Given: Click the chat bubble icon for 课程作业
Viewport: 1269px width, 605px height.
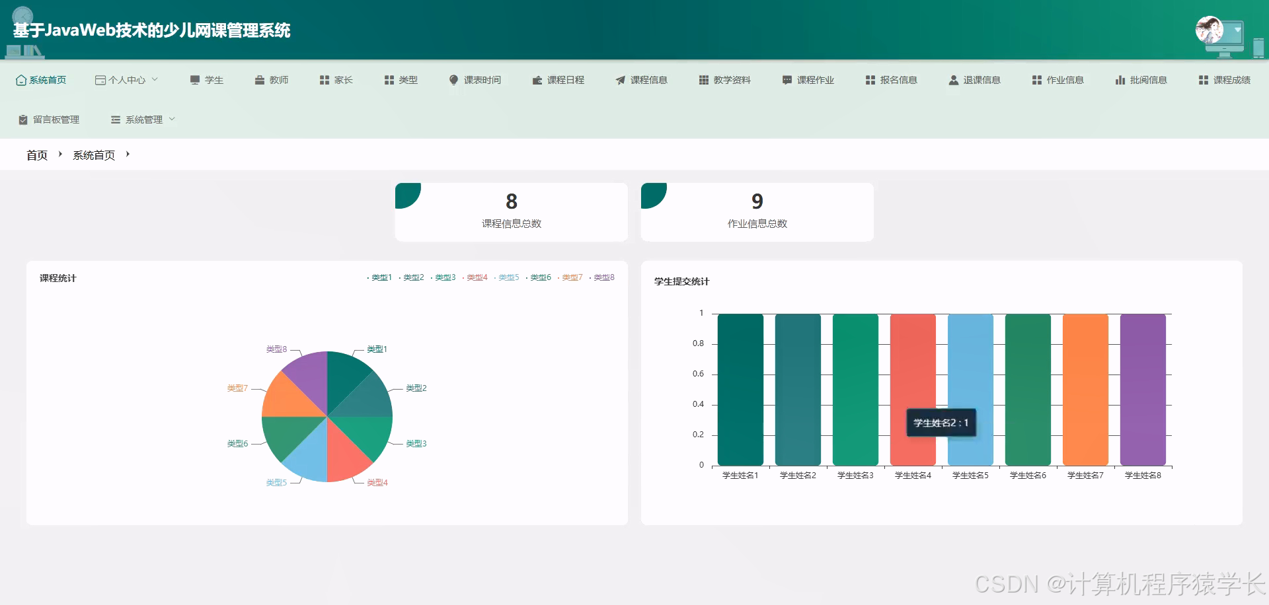Looking at the screenshot, I should [x=787, y=80].
